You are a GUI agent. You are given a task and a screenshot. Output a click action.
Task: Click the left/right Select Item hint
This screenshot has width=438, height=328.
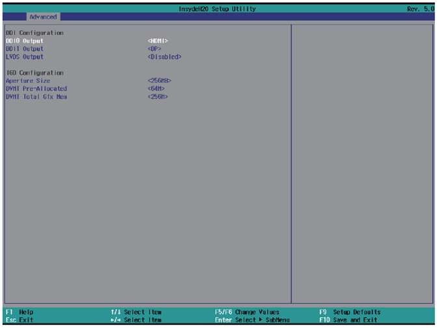136,320
